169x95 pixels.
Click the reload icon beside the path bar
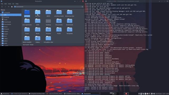(x=82, y=7)
